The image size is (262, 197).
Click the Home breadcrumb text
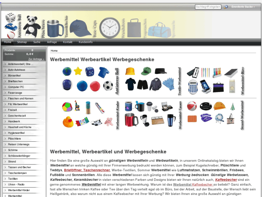pyautogui.click(x=54, y=51)
